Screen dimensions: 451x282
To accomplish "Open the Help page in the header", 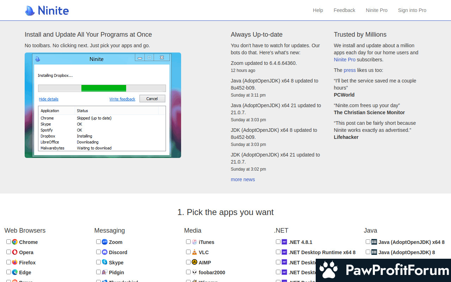I will coord(318,10).
